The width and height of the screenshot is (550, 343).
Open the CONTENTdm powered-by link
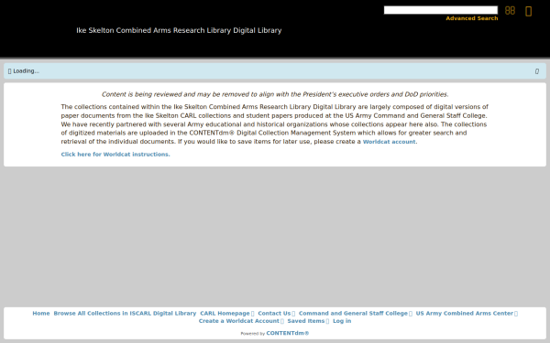pyautogui.click(x=288, y=333)
